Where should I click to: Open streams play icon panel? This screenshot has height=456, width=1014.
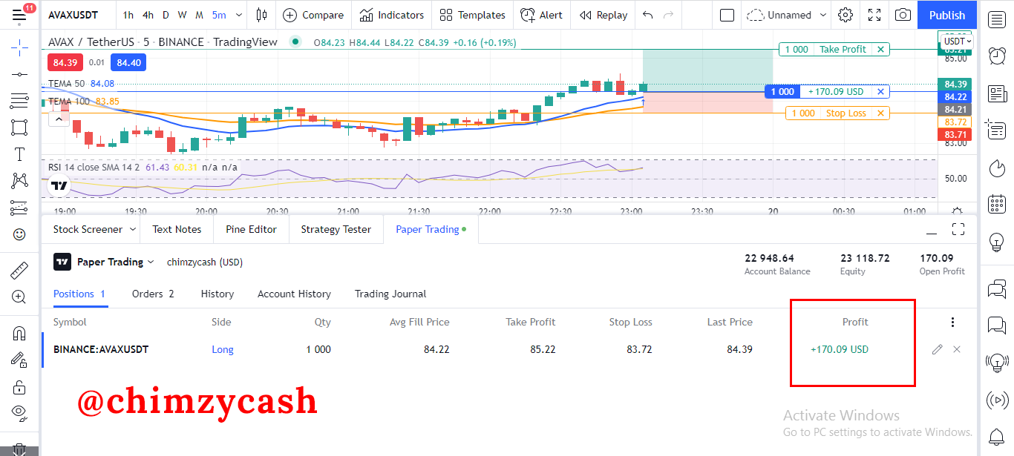[x=996, y=400]
